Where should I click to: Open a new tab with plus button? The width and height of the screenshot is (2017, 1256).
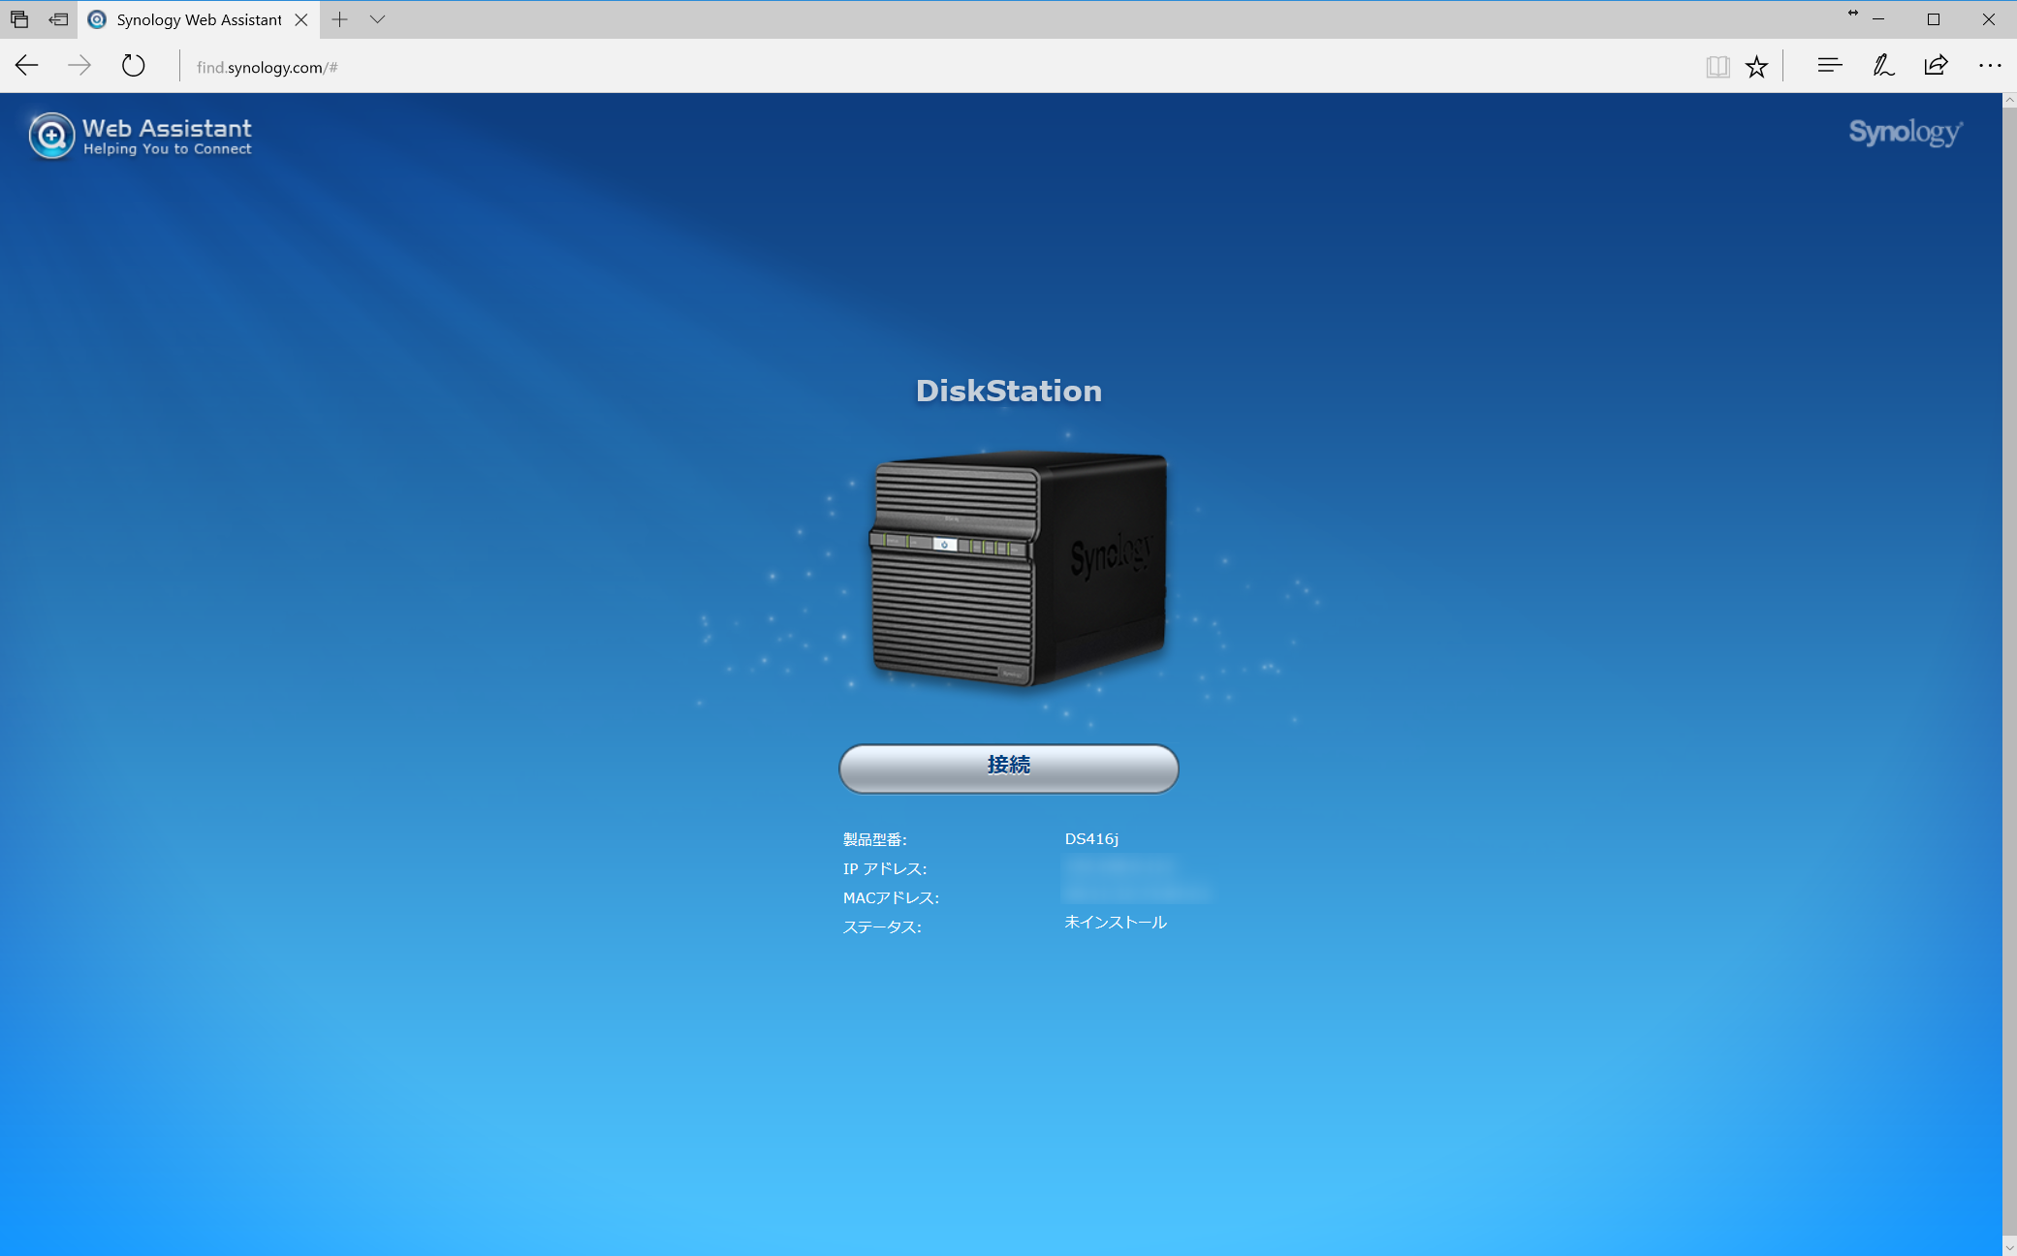(339, 19)
